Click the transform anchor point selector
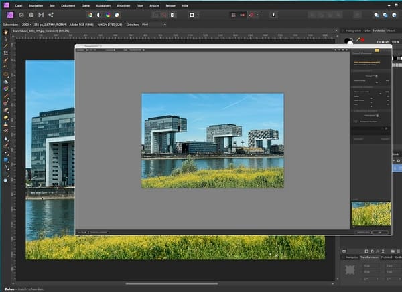This screenshot has height=292, width=402. click(x=350, y=269)
